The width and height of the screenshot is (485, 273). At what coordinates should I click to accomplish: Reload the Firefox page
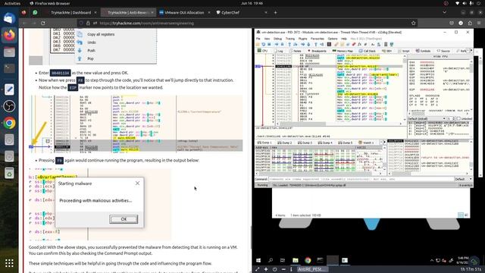(43, 24)
